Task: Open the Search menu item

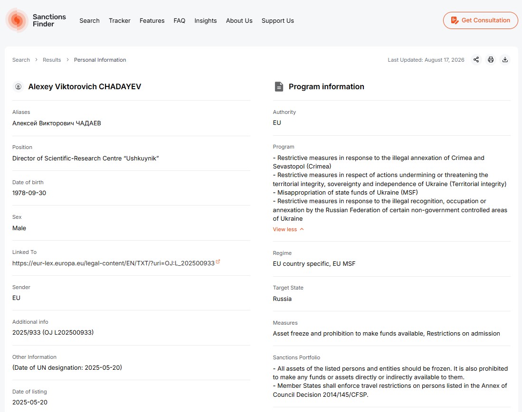Action: [90, 20]
